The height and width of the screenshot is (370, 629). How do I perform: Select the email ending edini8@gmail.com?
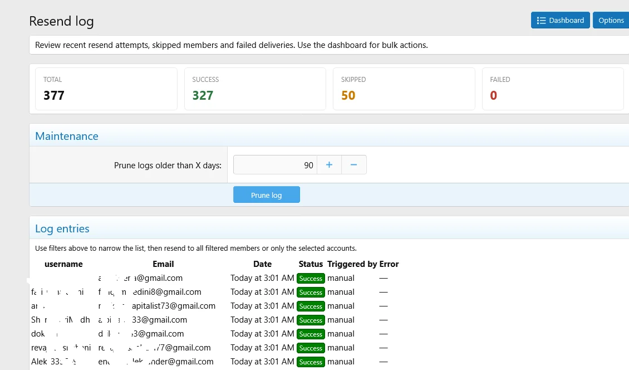click(150, 292)
